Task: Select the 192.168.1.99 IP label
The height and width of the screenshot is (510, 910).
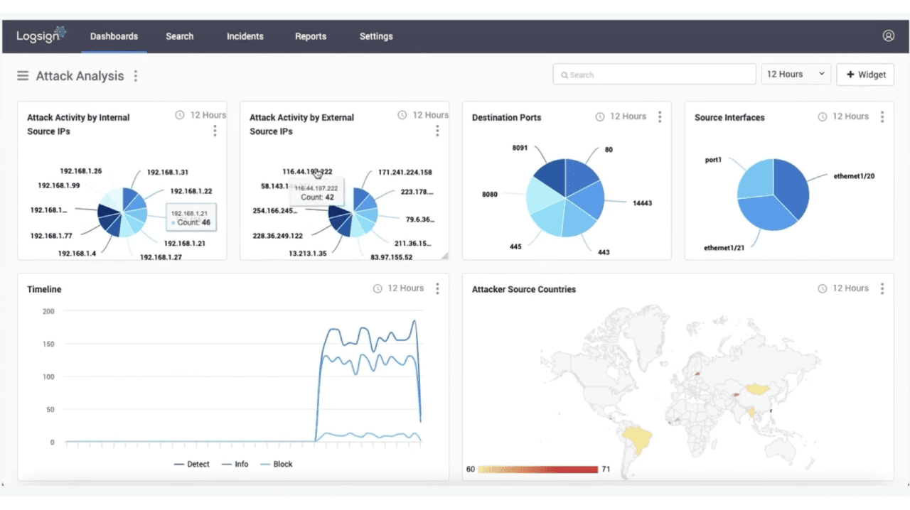Action: tap(59, 186)
